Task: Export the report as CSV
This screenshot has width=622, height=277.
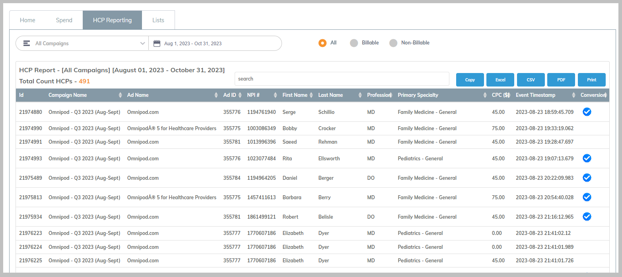Action: [x=531, y=80]
